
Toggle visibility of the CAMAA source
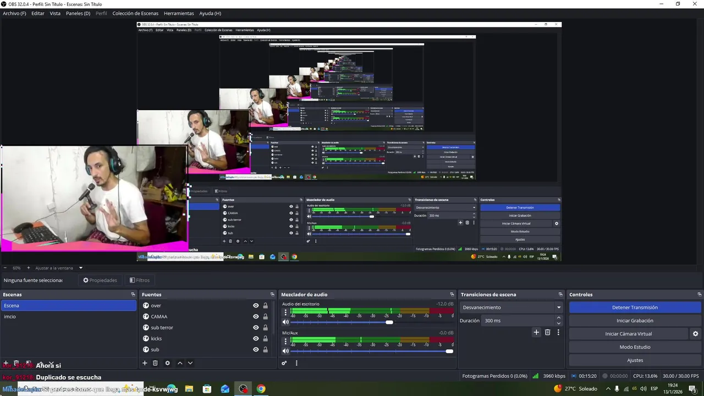(x=256, y=317)
